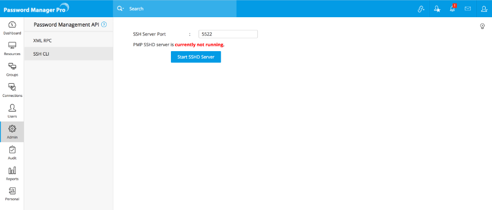The image size is (492, 210).
Task: Select the SSH CLI menu item
Action: pos(68,54)
